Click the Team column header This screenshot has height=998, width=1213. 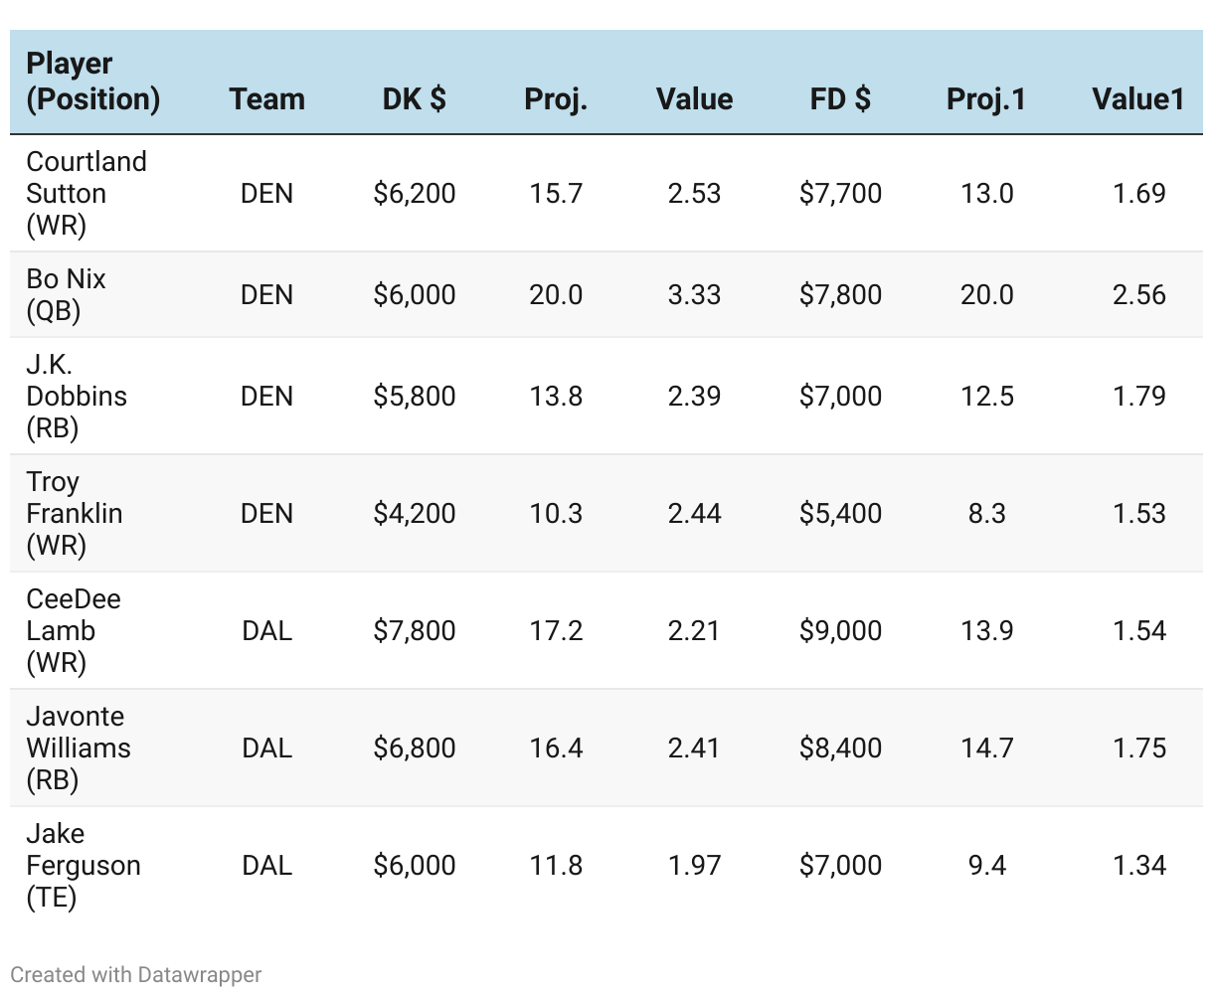coord(266,99)
